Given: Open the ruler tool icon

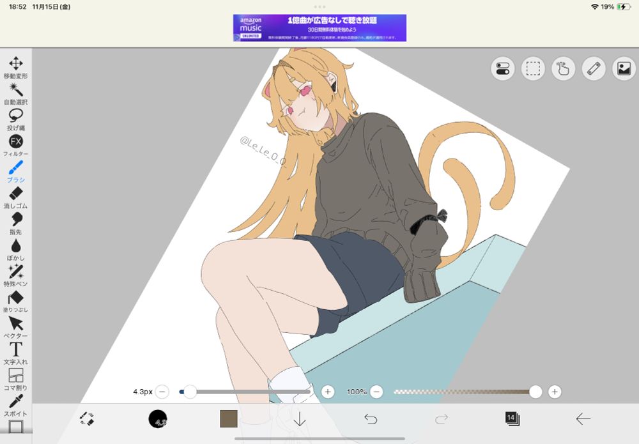Looking at the screenshot, I should click(594, 68).
